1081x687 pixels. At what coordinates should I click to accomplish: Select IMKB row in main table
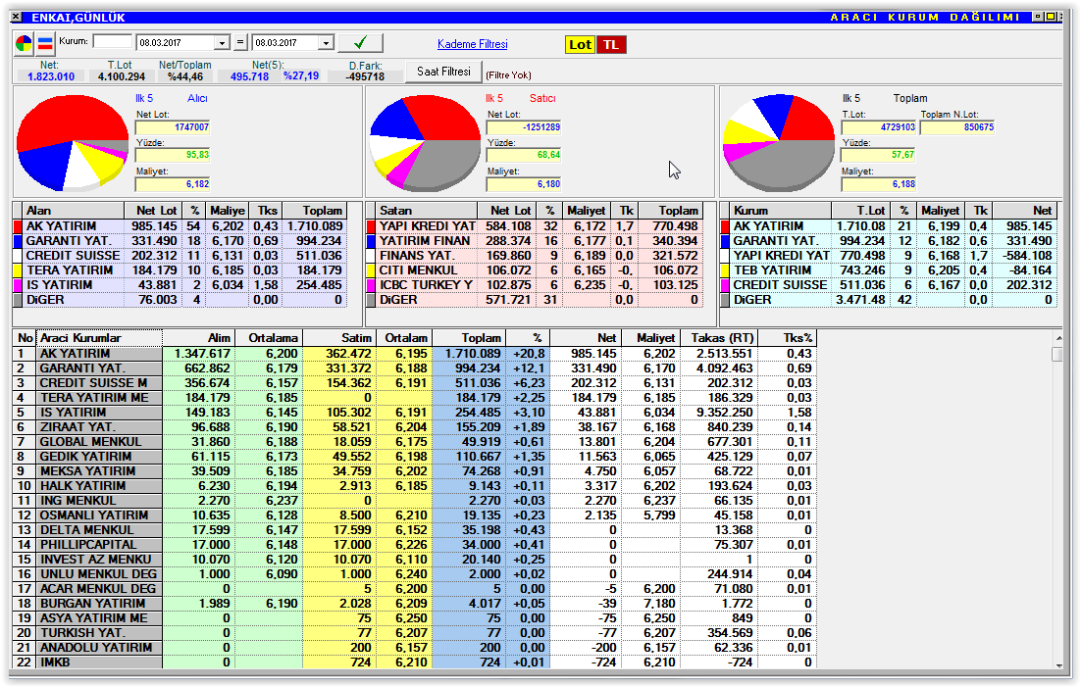[414, 662]
